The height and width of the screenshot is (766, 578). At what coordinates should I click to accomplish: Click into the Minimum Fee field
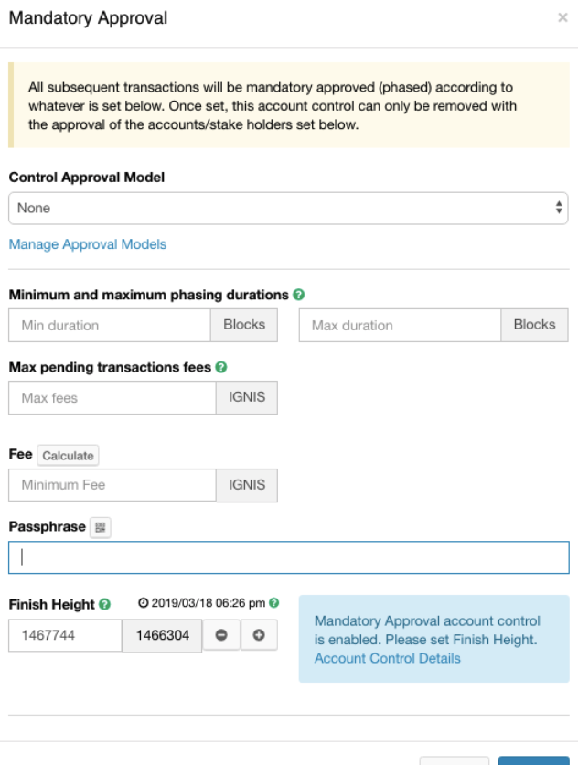(x=112, y=485)
